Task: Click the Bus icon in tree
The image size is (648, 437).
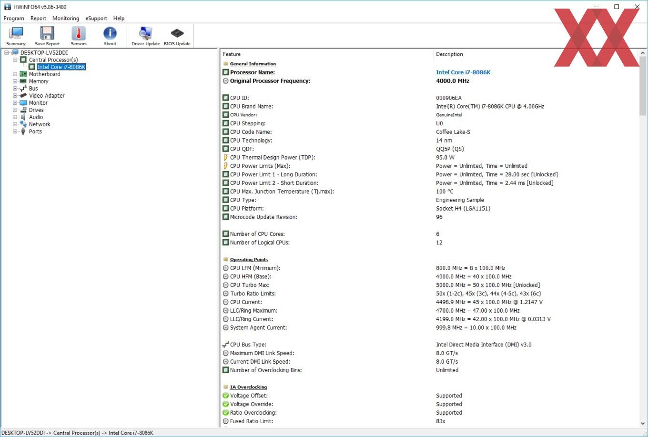Action: [x=23, y=88]
